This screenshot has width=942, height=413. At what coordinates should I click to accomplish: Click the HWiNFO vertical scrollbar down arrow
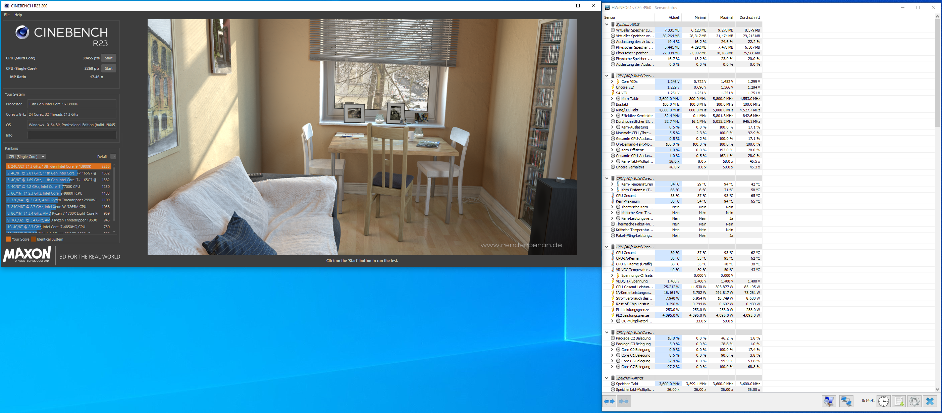pyautogui.click(x=937, y=389)
